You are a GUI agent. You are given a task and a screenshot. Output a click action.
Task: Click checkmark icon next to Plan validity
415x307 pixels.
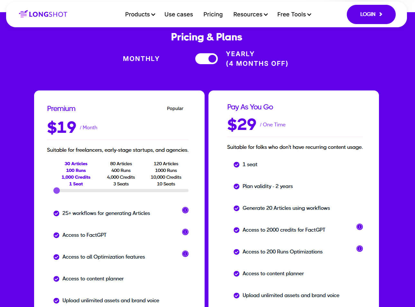[x=236, y=186]
